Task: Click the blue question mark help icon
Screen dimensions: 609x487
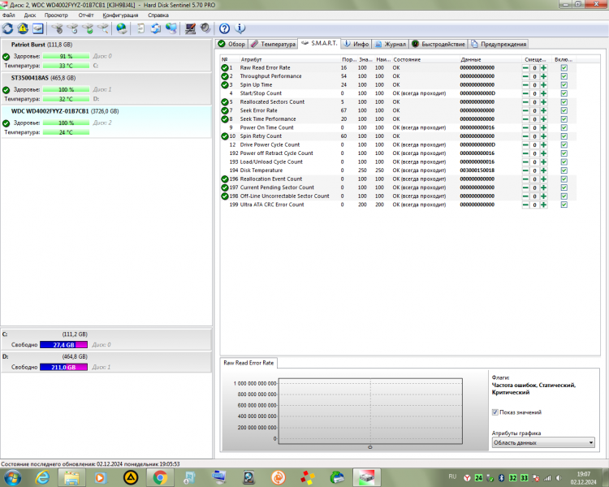Action: point(224,28)
